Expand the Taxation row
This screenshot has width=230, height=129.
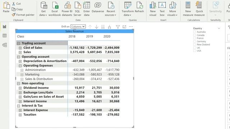tap(20, 115)
